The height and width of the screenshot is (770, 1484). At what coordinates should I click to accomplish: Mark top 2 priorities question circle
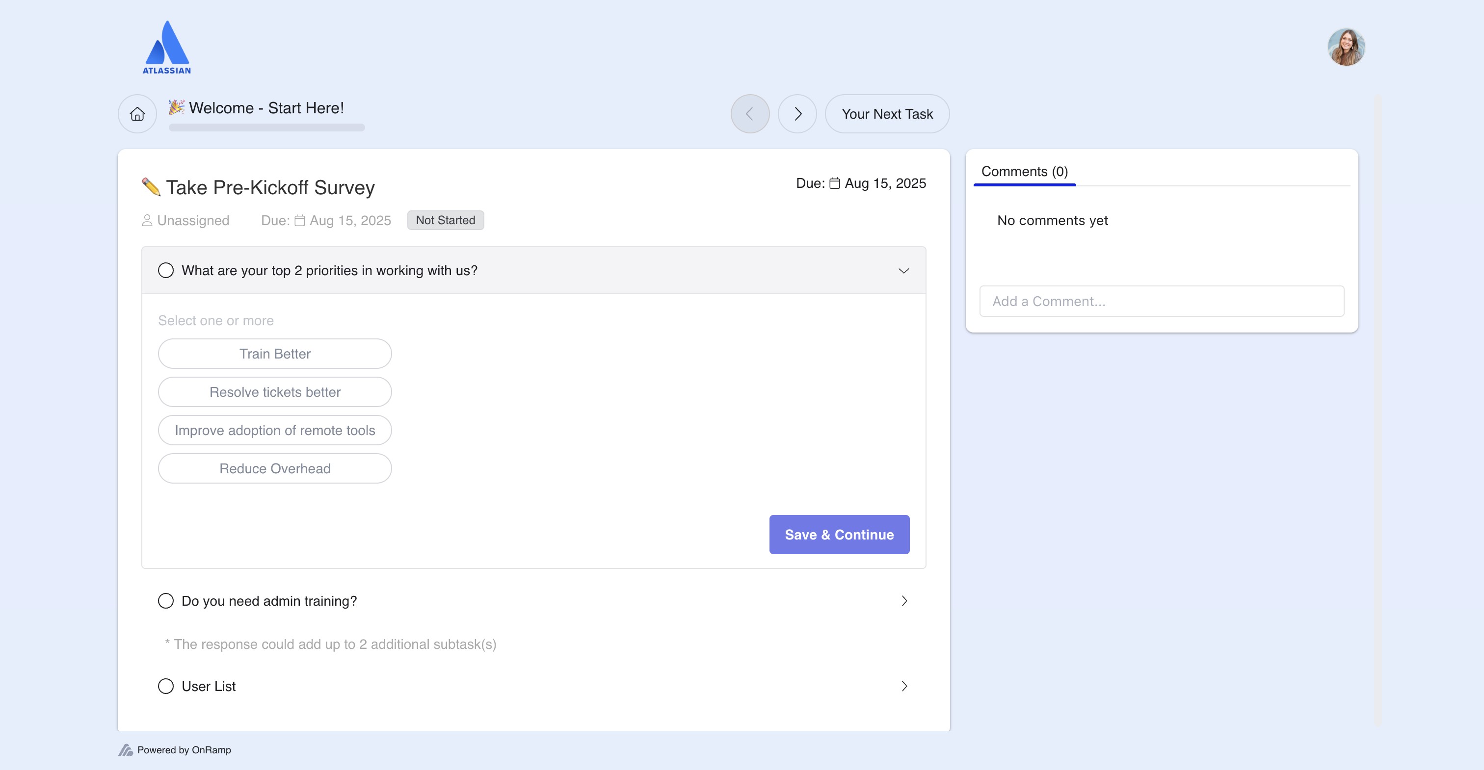[166, 270]
